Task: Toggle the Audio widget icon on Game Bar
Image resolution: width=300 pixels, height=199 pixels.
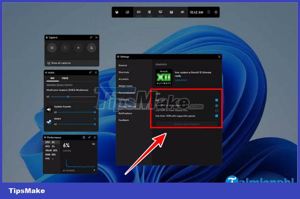Action: [x=139, y=12]
